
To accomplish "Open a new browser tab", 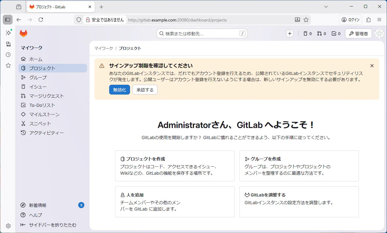I will point(102,7).
